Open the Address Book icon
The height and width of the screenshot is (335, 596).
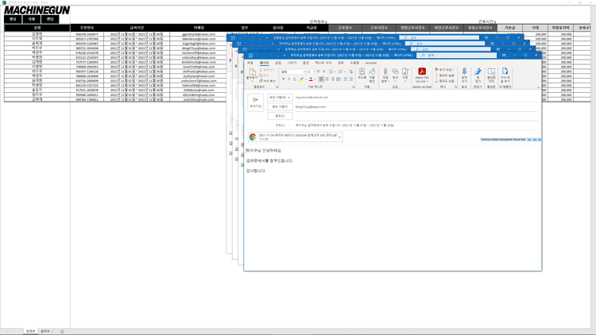tap(362, 71)
